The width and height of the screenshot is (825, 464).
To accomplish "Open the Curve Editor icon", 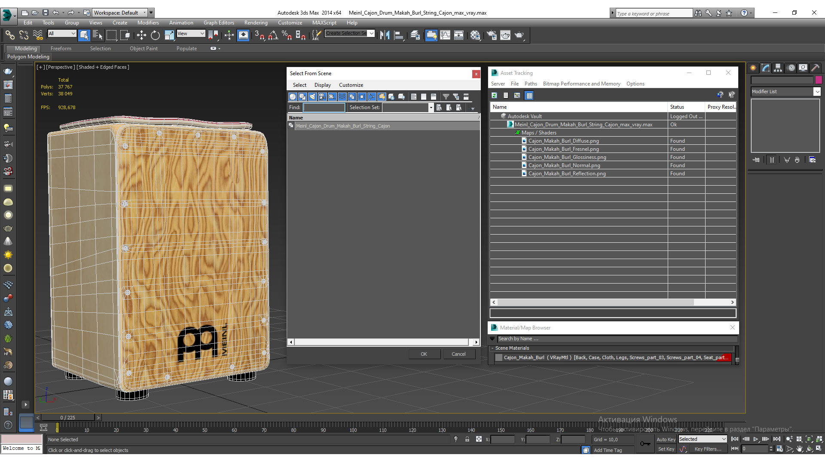I will click(x=445, y=35).
